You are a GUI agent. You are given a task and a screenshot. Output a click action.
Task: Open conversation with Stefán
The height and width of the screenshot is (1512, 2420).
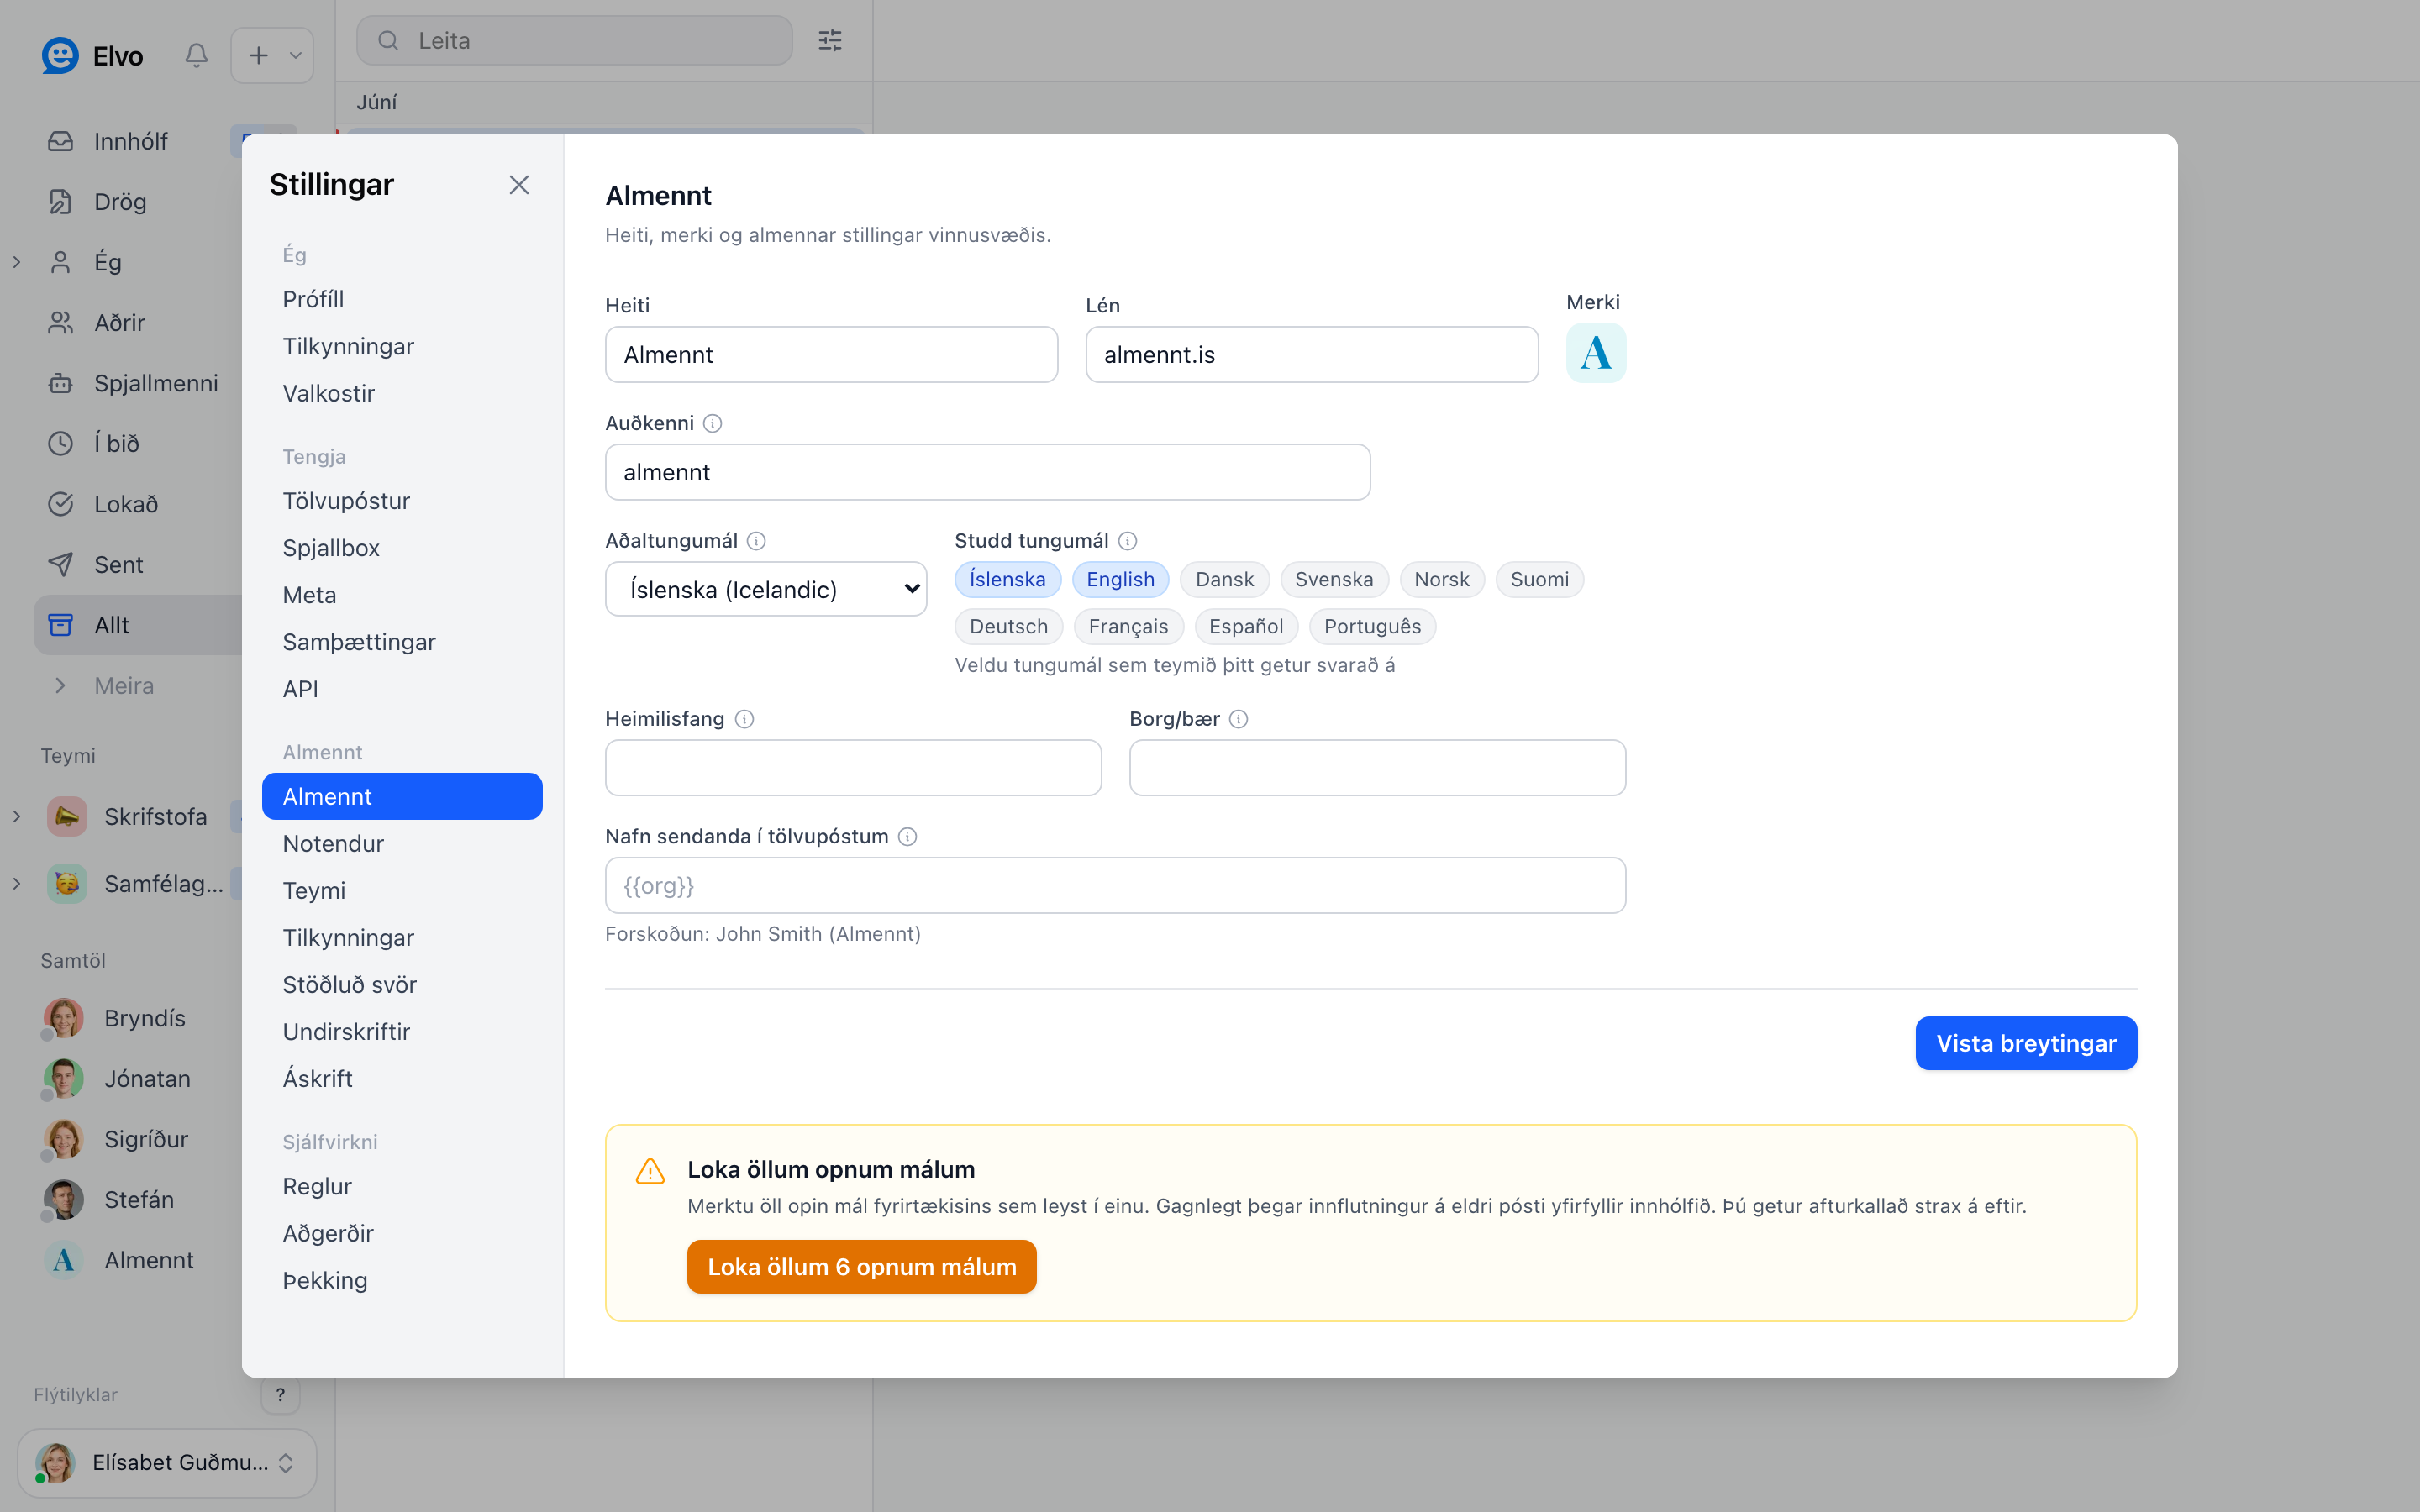click(x=138, y=1200)
